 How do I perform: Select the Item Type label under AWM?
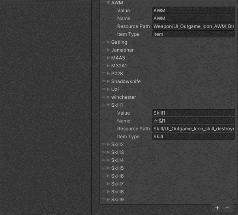click(128, 34)
